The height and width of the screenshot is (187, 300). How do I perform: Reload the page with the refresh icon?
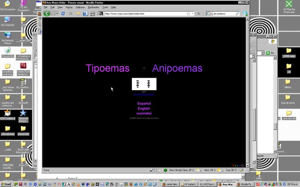(x=63, y=13)
